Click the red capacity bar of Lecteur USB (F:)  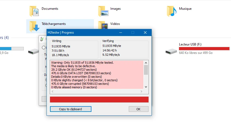point(204,48)
